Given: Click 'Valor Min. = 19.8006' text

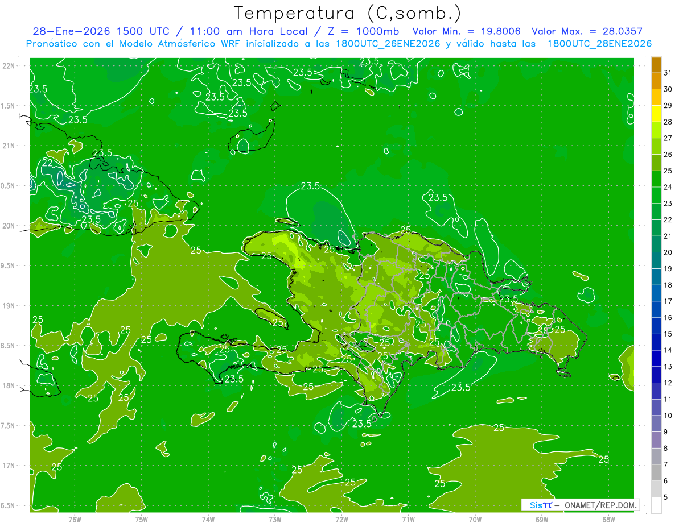Looking at the screenshot, I should pos(467,32).
